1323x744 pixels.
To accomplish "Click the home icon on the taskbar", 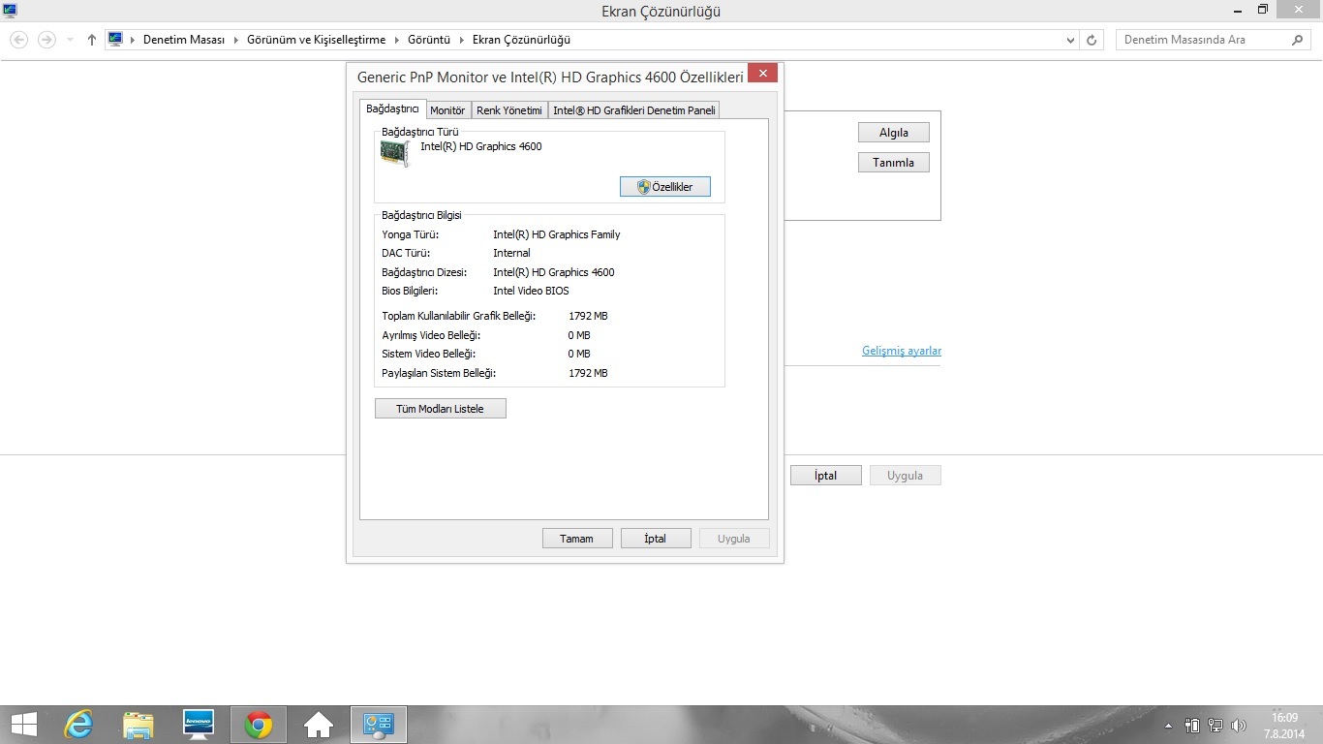I will (x=319, y=725).
